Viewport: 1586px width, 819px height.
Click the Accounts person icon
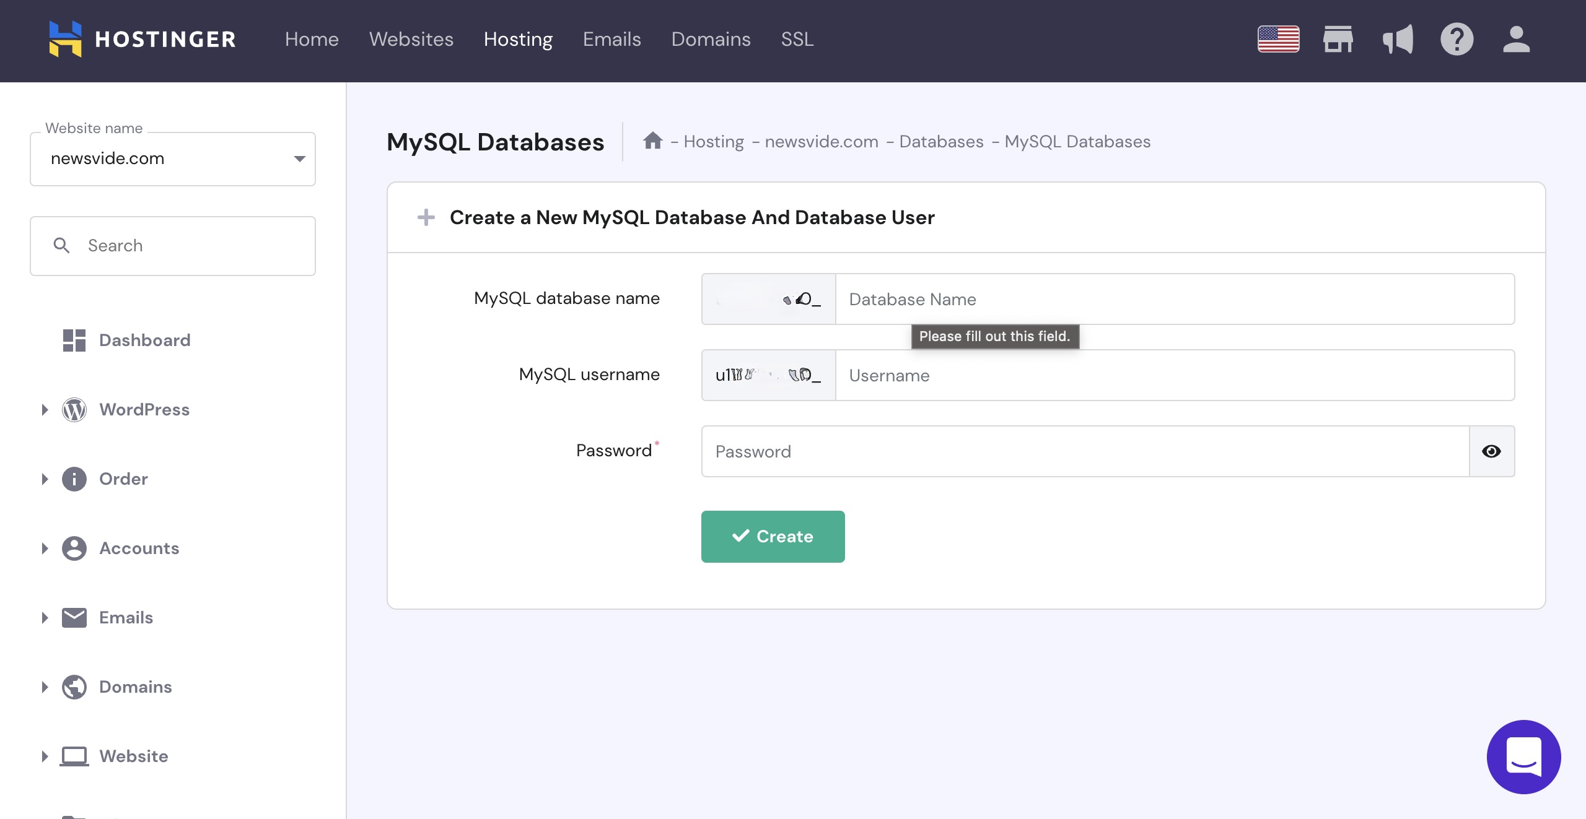point(74,548)
